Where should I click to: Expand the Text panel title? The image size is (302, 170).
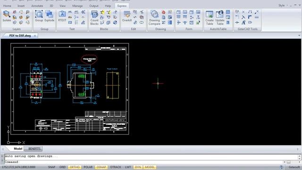click(72, 29)
